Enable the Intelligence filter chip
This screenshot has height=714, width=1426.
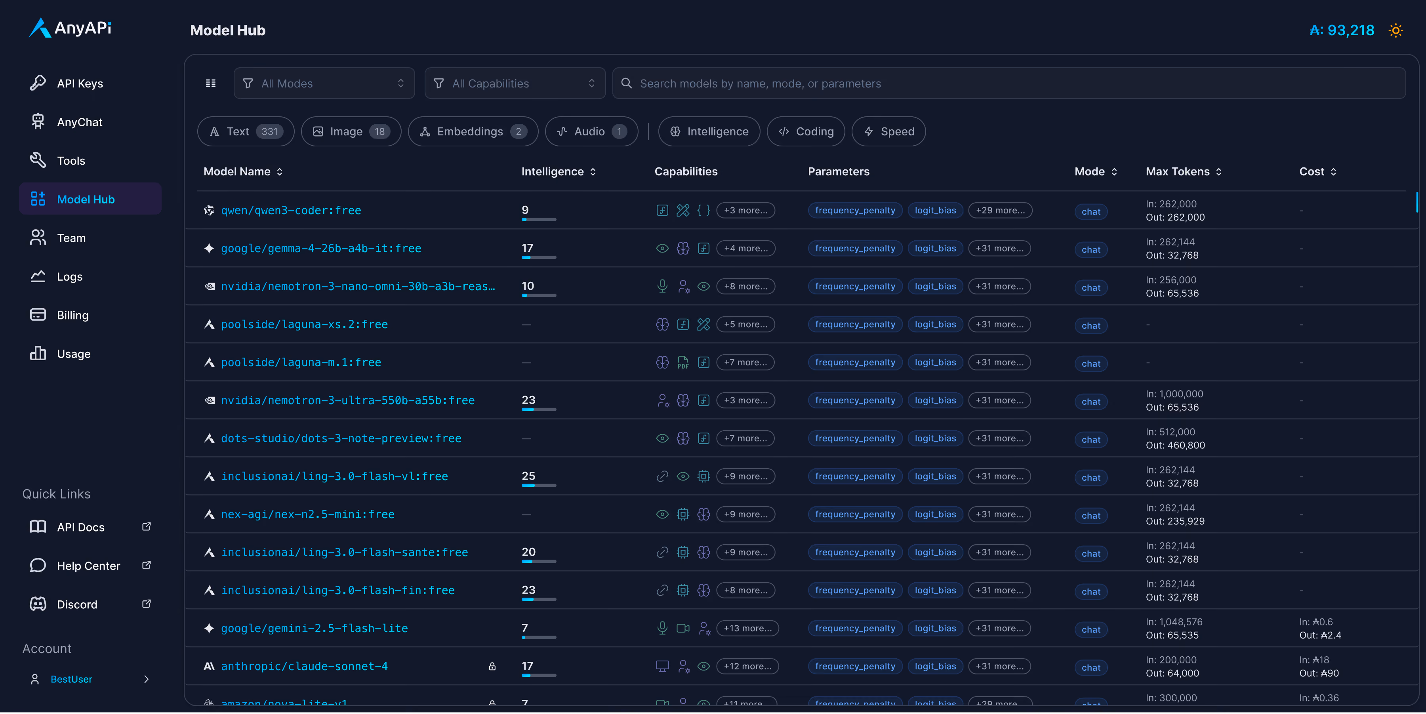tap(709, 131)
